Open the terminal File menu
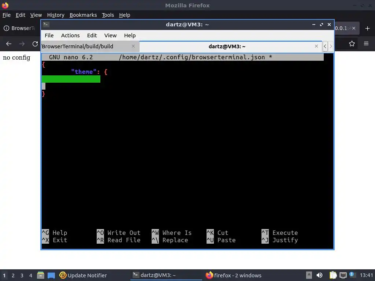 (49, 35)
